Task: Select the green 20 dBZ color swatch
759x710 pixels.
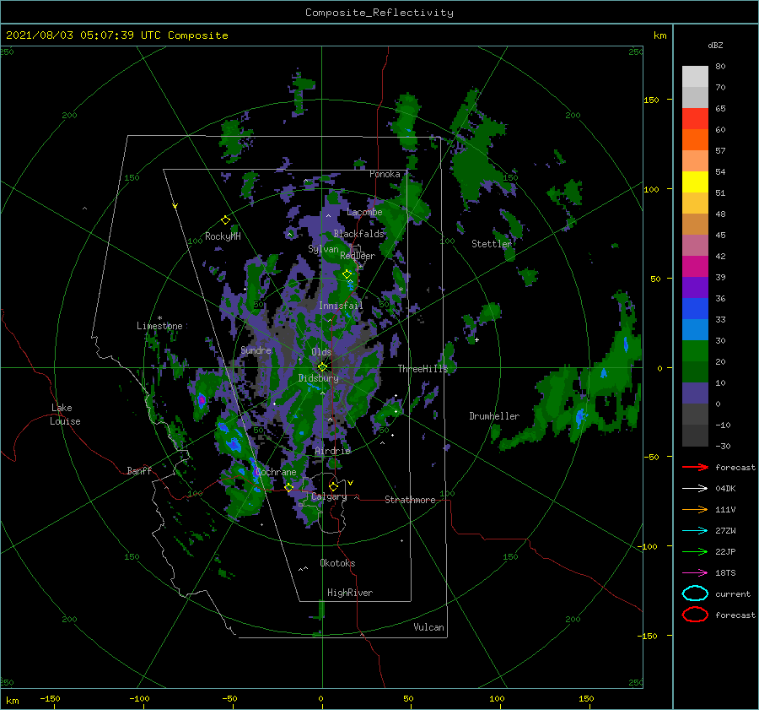Action: point(695,350)
